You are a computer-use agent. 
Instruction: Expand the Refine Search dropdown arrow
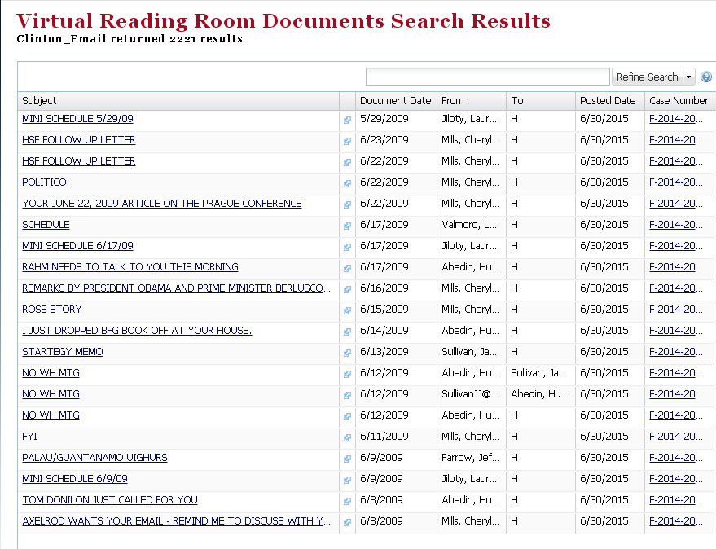click(x=689, y=77)
